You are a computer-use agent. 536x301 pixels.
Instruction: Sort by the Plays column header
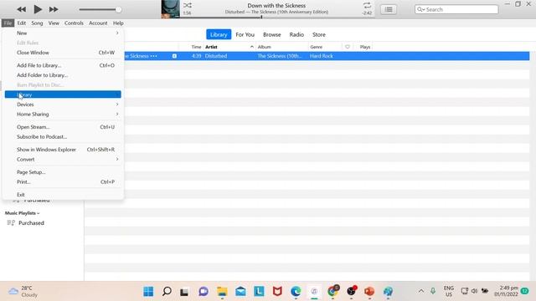pyautogui.click(x=365, y=47)
